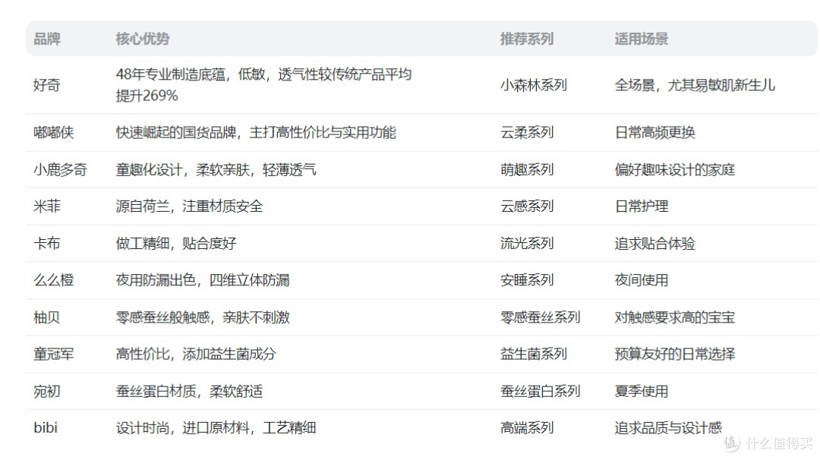The height and width of the screenshot is (460, 820).
Task: Click series cell 萌趣系列
Action: (x=527, y=169)
